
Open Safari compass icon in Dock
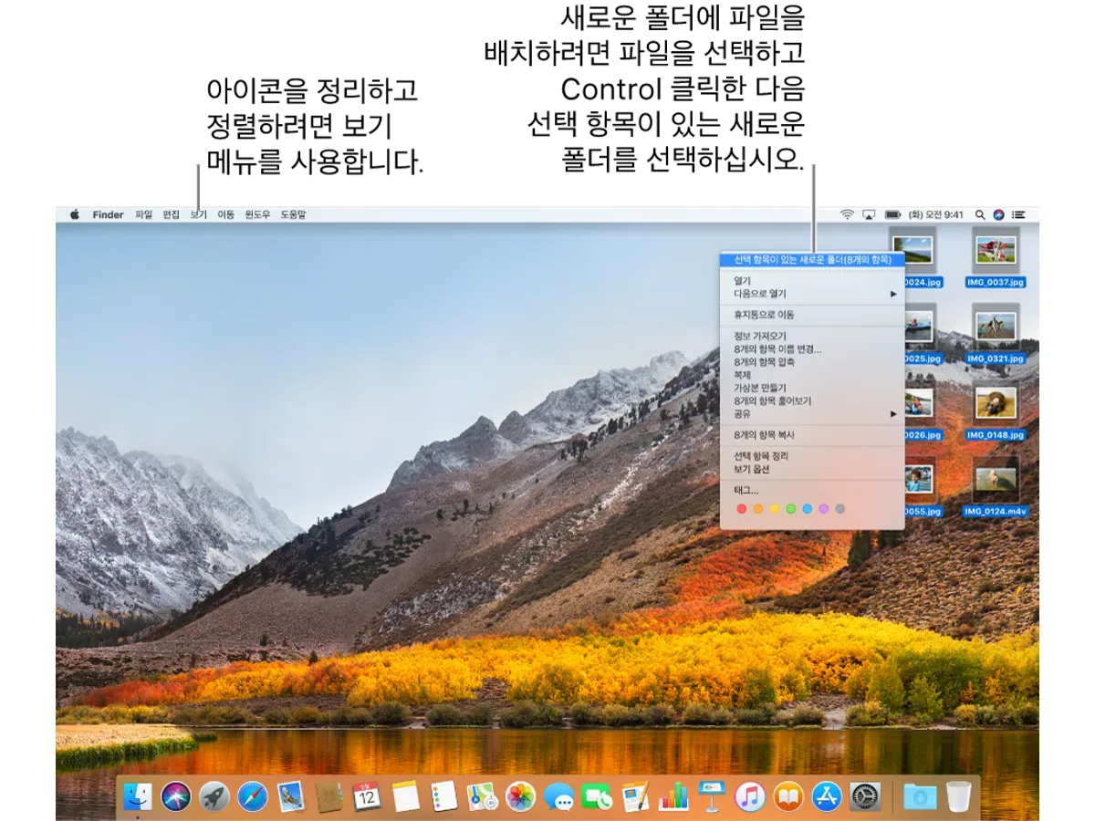click(x=253, y=796)
